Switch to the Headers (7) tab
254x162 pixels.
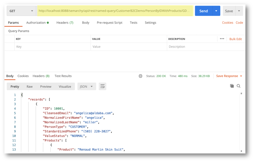tap(64, 23)
